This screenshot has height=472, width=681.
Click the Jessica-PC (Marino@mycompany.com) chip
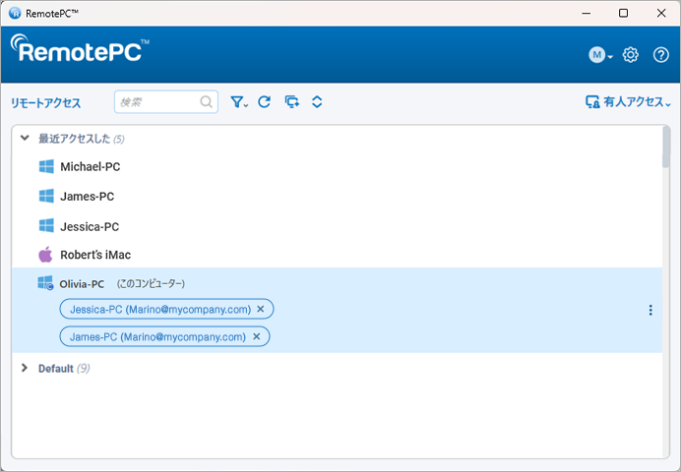point(166,310)
